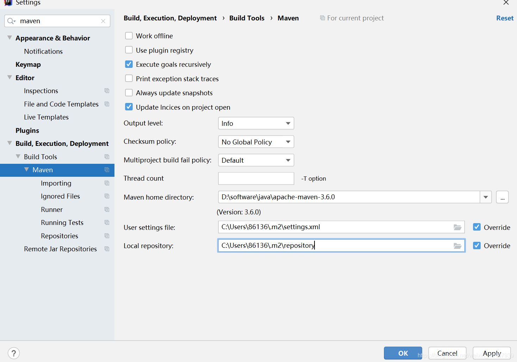Select Runner in settings tree

coord(52,209)
